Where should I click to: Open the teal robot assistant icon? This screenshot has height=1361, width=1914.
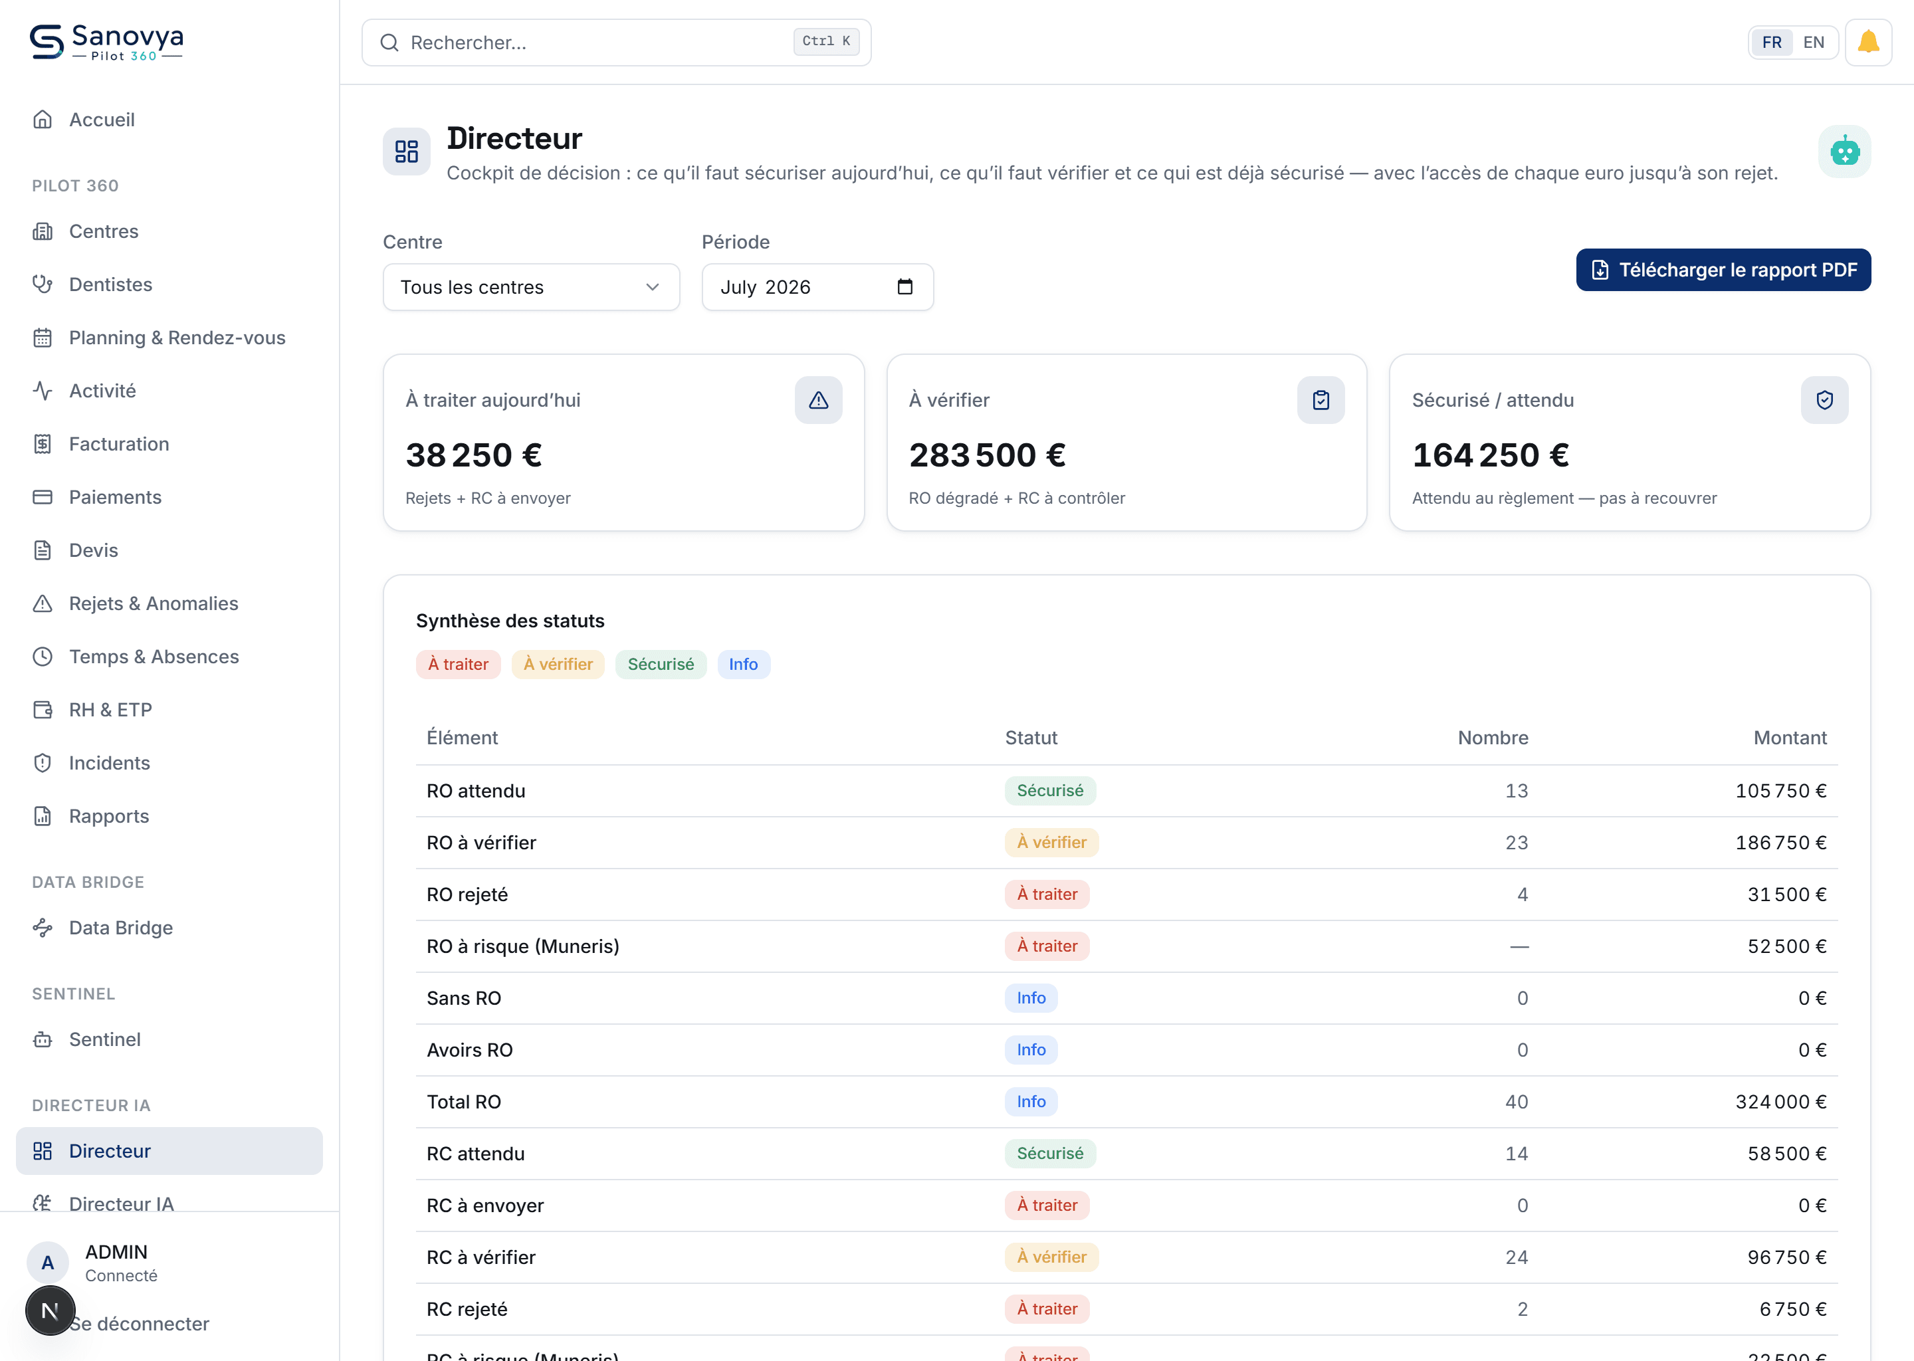click(x=1844, y=152)
